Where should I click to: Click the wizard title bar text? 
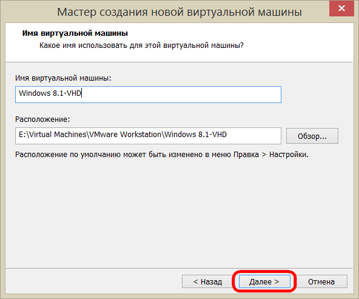tap(180, 12)
